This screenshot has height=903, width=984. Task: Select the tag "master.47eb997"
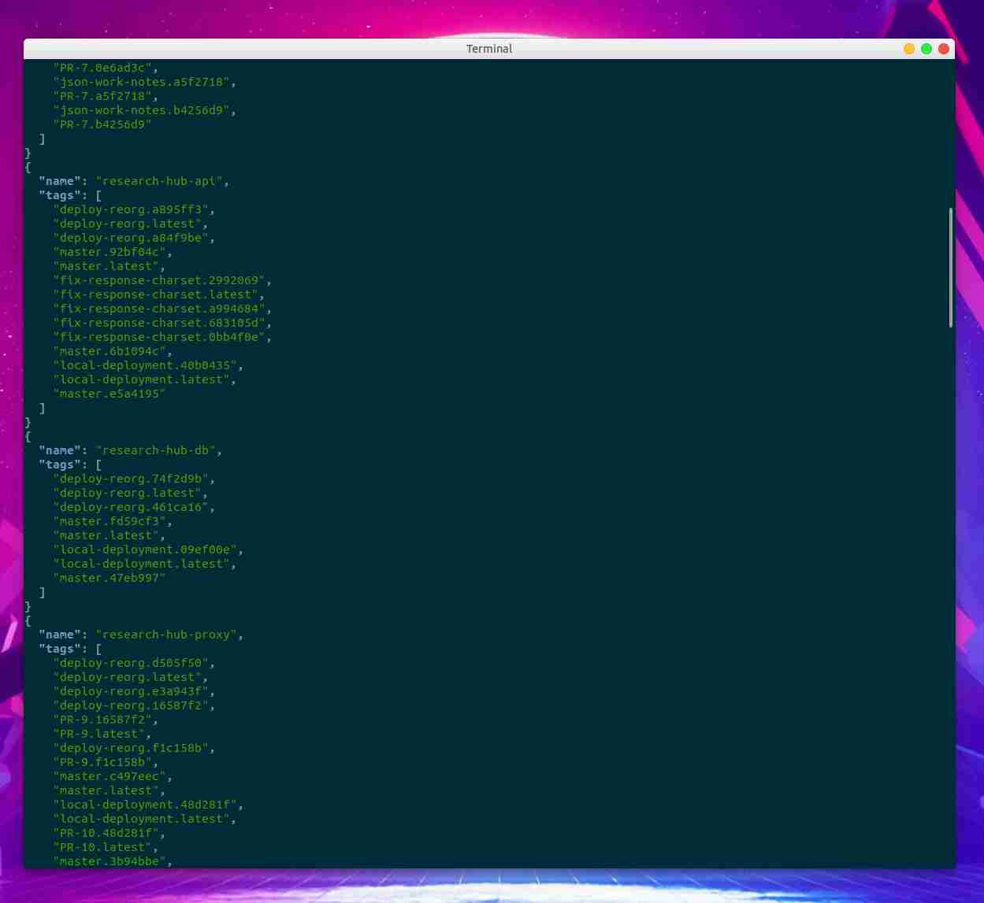coord(110,578)
